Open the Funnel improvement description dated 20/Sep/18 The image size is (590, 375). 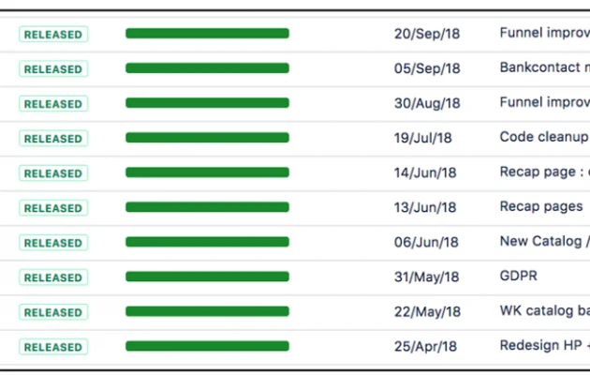pos(544,33)
